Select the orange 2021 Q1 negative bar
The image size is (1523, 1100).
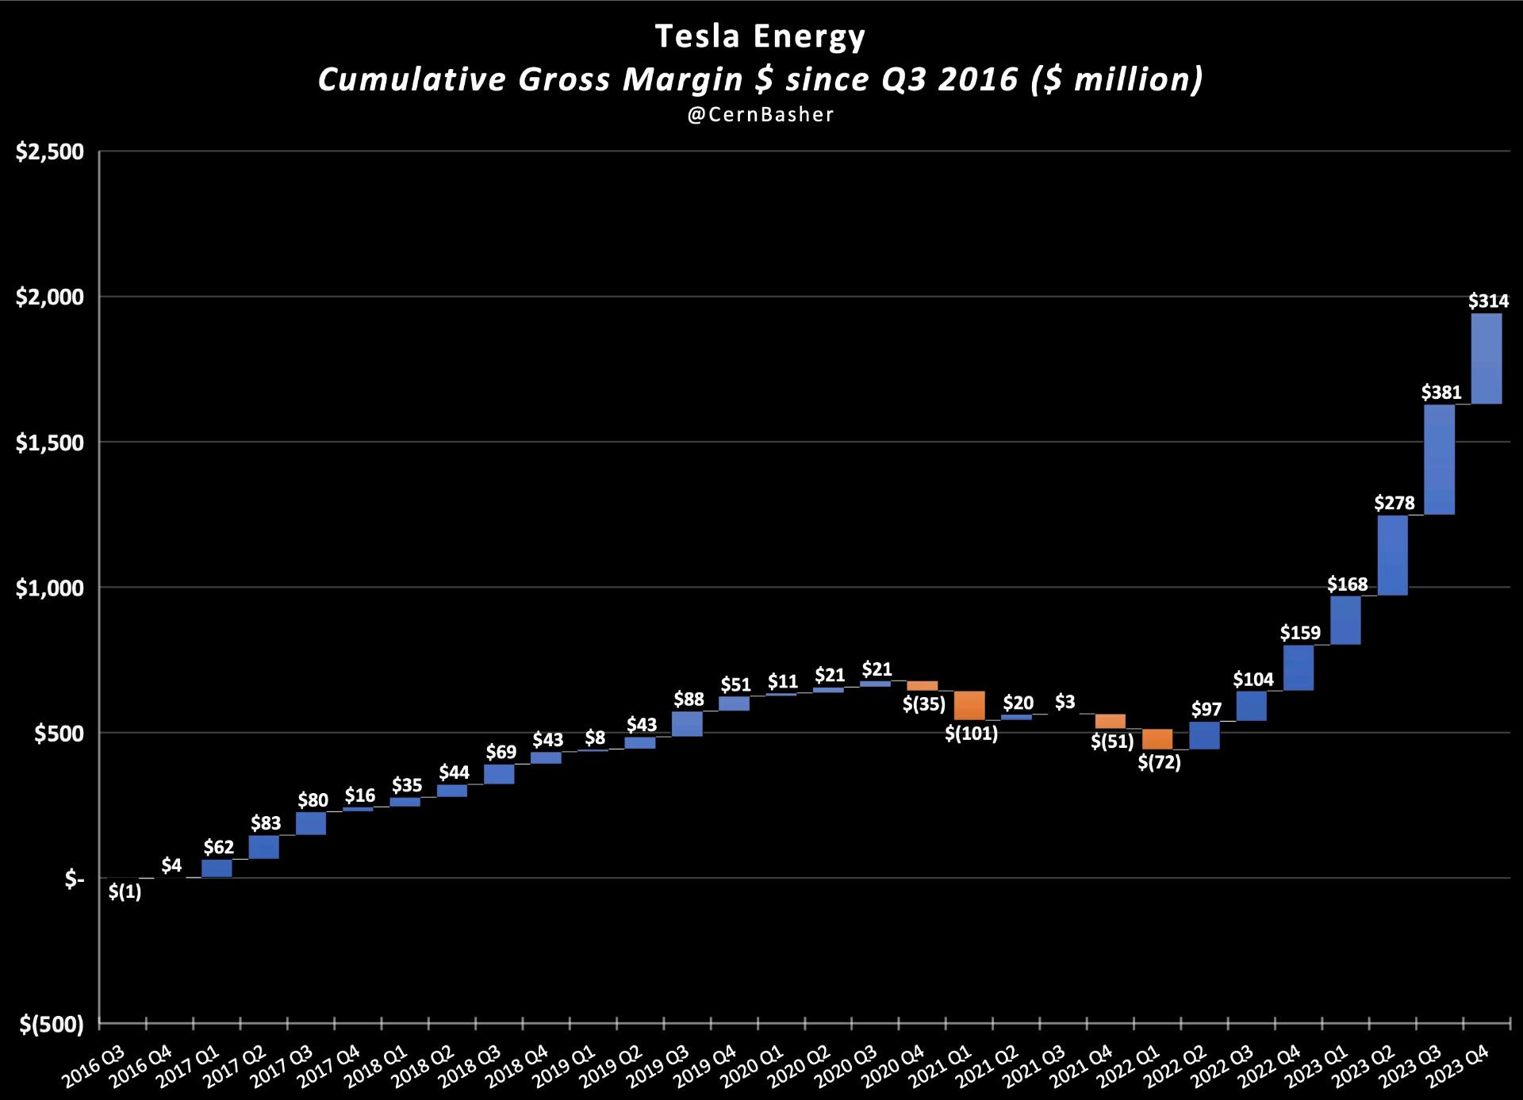pyautogui.click(x=970, y=705)
